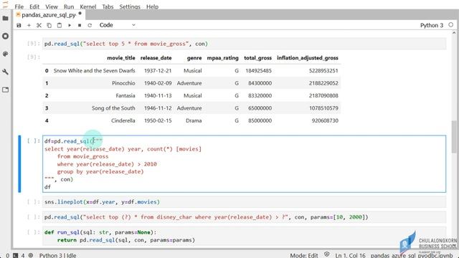
Task: Click the disney_char read_sql code cell
Action: (x=244, y=217)
